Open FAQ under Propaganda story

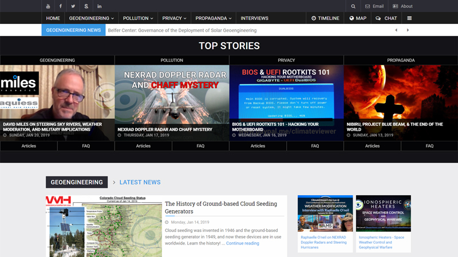[429, 146]
